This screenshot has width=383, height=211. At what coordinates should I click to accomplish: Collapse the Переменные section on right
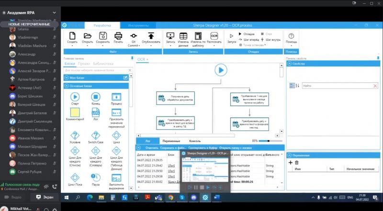290,155
